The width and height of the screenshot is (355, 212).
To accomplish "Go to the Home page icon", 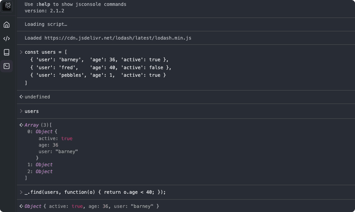I will coord(7,25).
